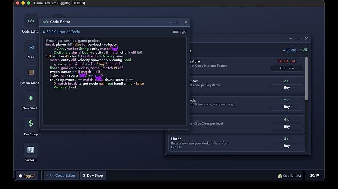Close the Dev Shop window
Image resolution: width=338 pixels, height=189 pixels.
pyautogui.click(x=306, y=39)
